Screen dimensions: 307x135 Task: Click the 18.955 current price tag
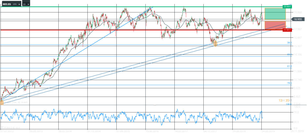click(x=297, y=19)
